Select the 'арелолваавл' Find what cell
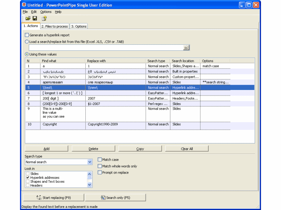Viewport: 281px width, 210px height. [x=63, y=82]
